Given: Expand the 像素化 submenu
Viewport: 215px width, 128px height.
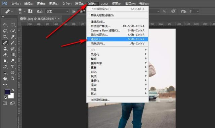Looking at the screenshot, I should coord(117,80).
